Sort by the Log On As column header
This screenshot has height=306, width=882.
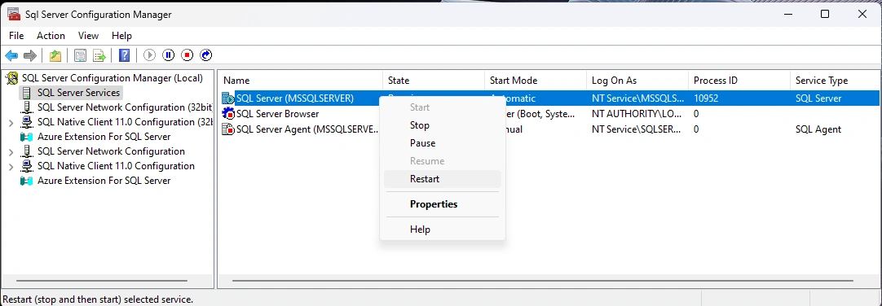[x=637, y=81]
